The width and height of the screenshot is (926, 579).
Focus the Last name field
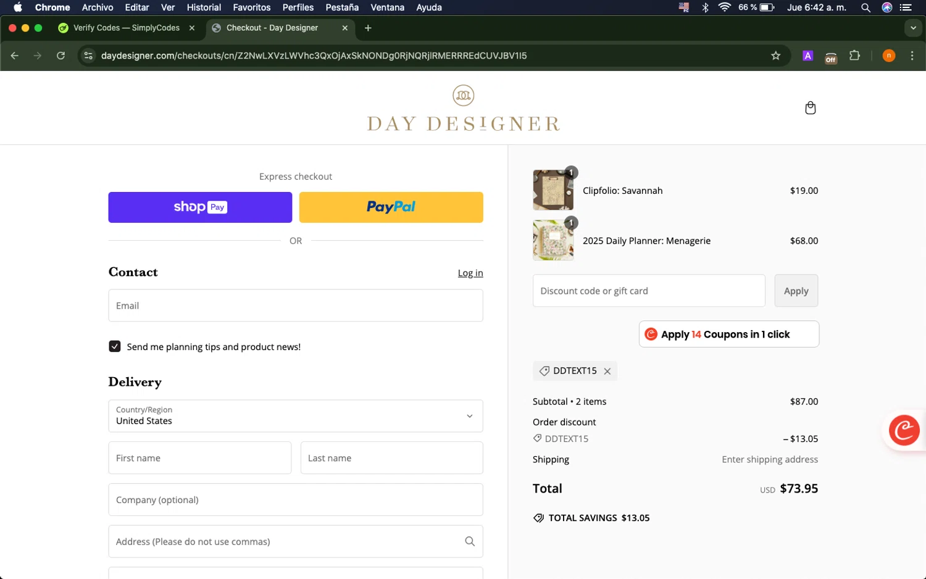click(391, 458)
